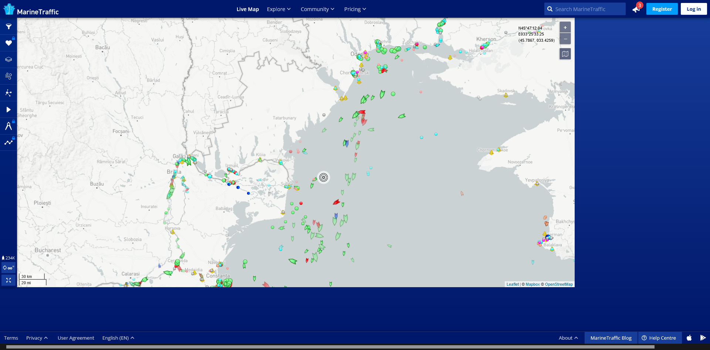Expand the Pricing dropdown menu
The image size is (710, 350).
(x=355, y=9)
